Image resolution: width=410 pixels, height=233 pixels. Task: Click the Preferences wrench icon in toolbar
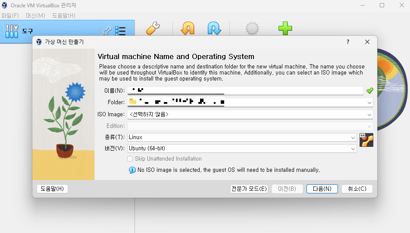point(153,28)
